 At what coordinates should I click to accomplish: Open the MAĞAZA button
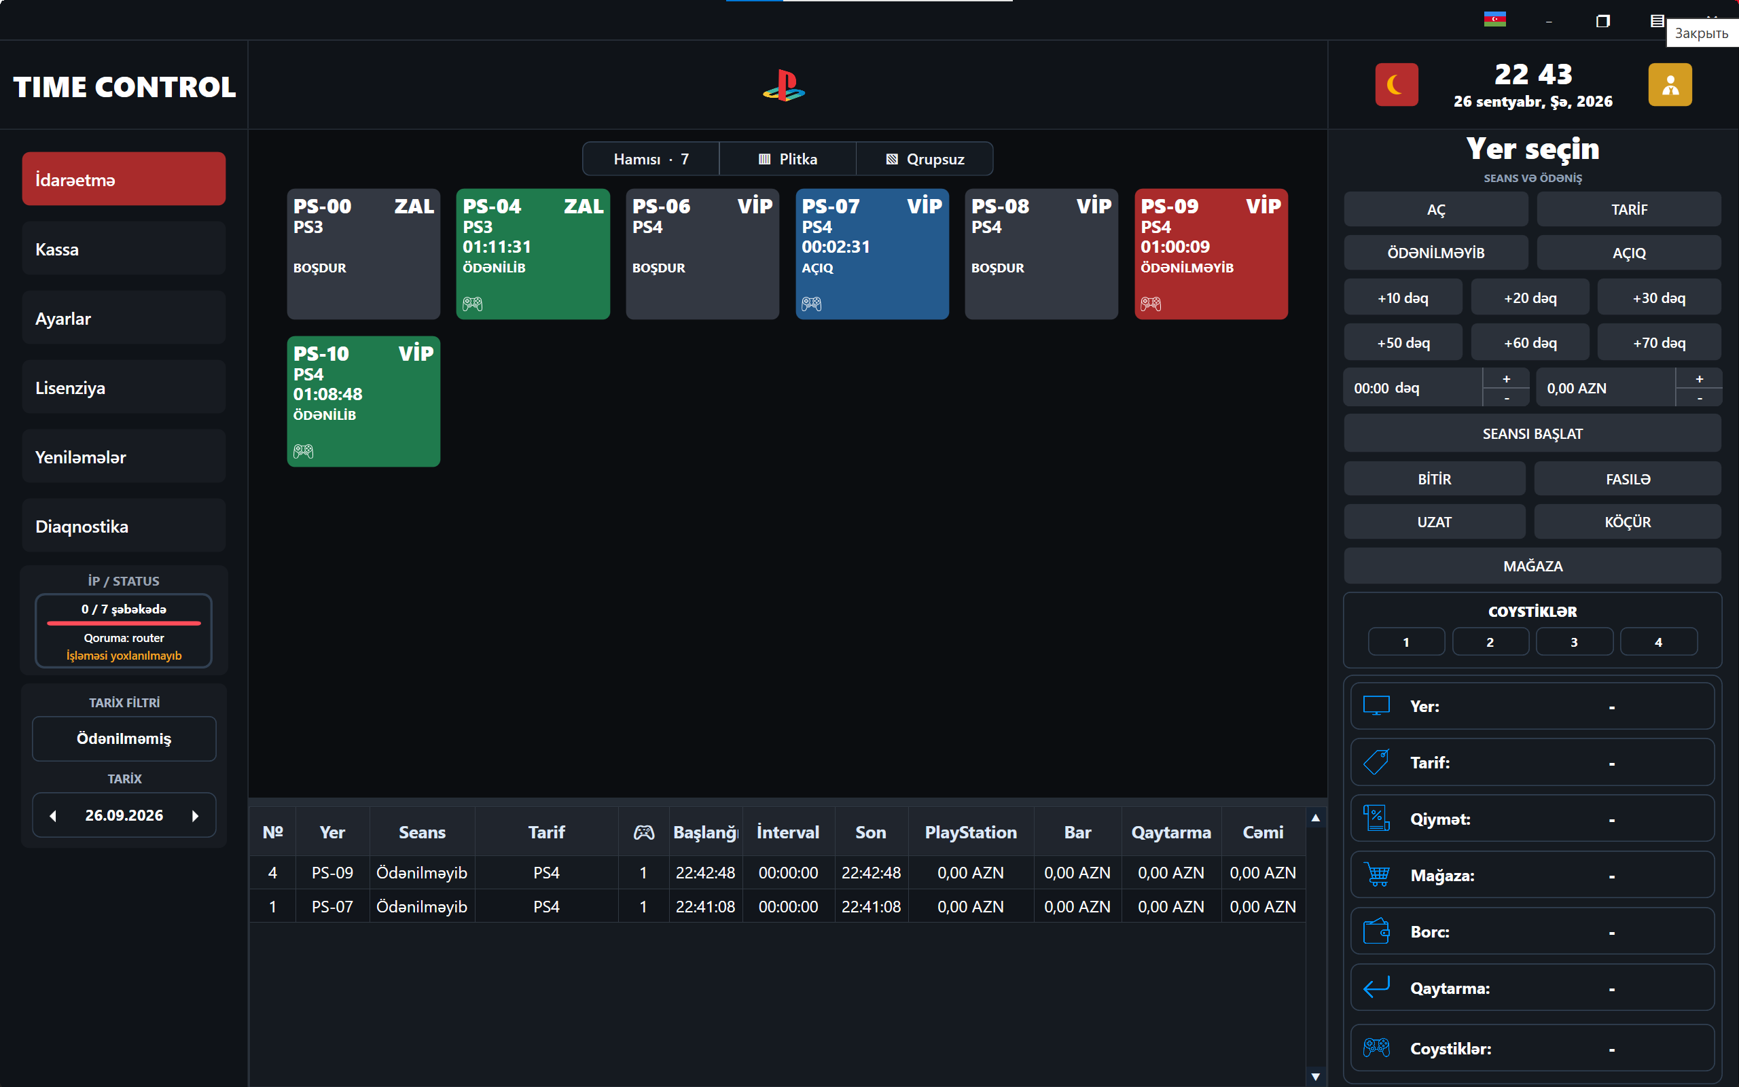[x=1532, y=566]
